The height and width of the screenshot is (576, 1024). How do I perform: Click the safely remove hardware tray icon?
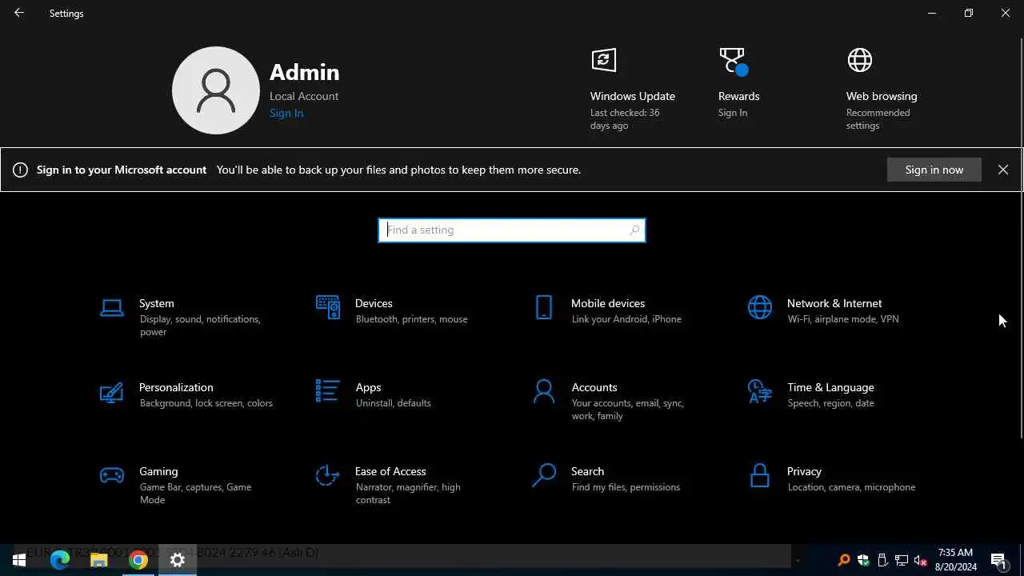click(x=882, y=560)
